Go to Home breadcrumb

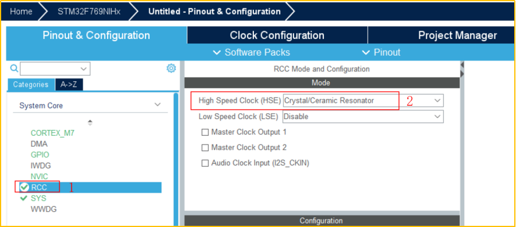tap(21, 12)
